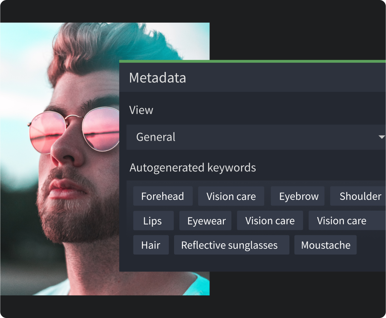Click the photo of the man in sunglasses
Image resolution: width=386 pixels, height=318 pixels.
(x=60, y=159)
